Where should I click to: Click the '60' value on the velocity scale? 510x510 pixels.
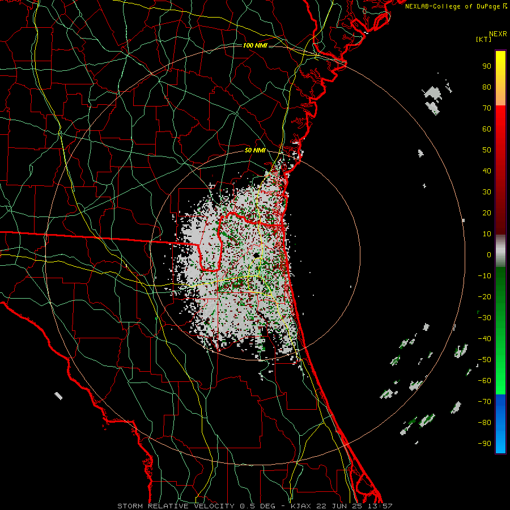(487, 129)
